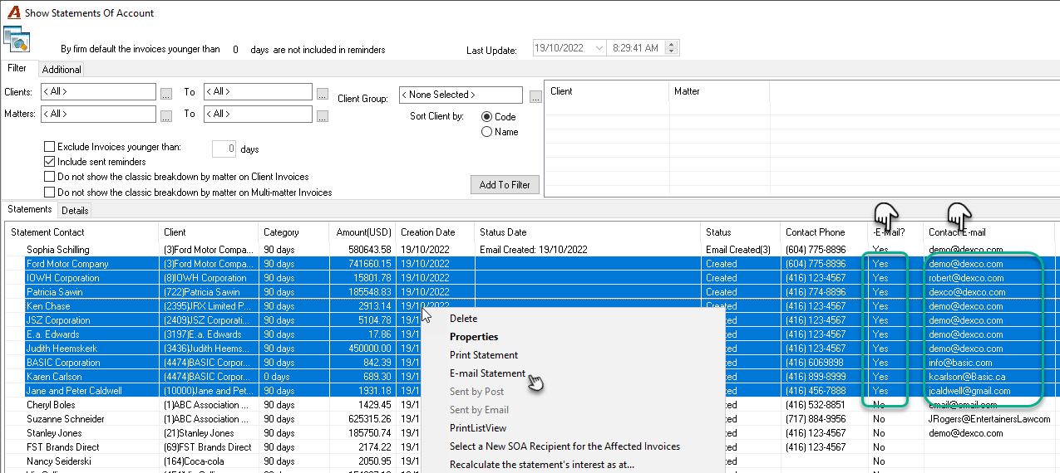The height and width of the screenshot is (473, 1060).
Task: Switch to the Statements tab
Action: click(x=29, y=209)
